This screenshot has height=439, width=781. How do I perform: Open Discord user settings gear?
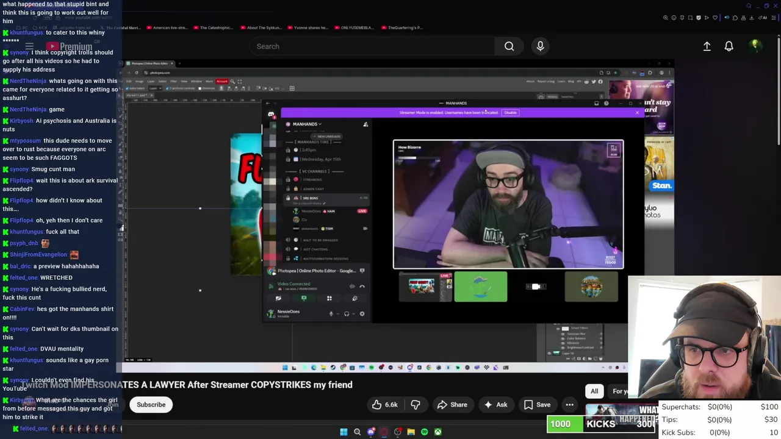pyautogui.click(x=362, y=314)
